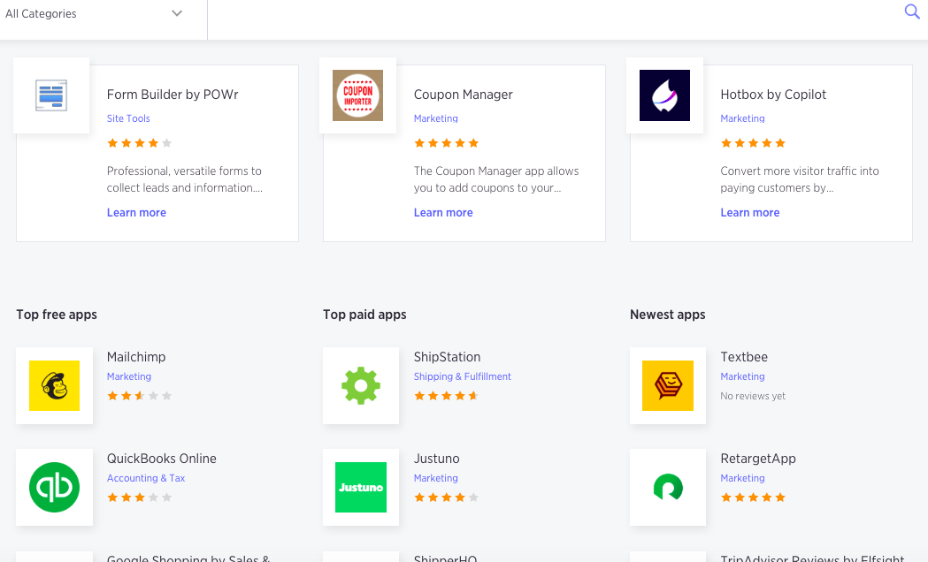
Task: Select Site Tools category link
Action: (x=128, y=118)
